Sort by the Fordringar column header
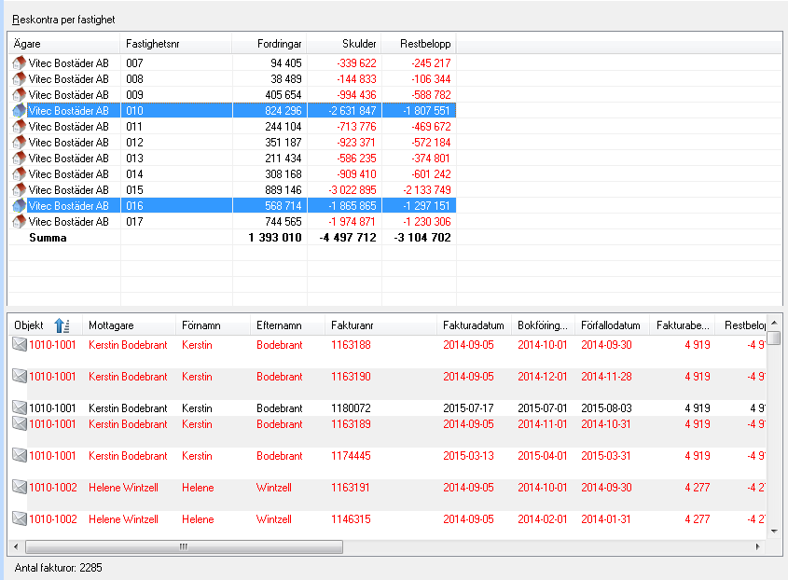This screenshot has height=580, width=788. (x=270, y=44)
